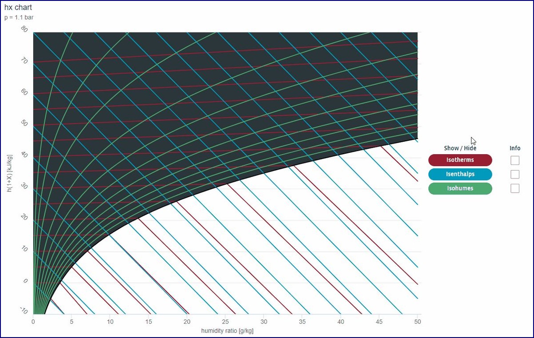
Task: Click the x-axis tick label 25
Action: (225, 322)
